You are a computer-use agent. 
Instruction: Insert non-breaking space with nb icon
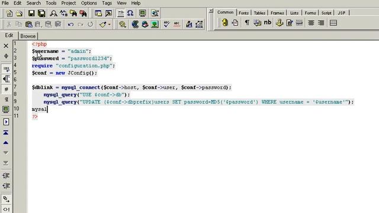pos(267,22)
